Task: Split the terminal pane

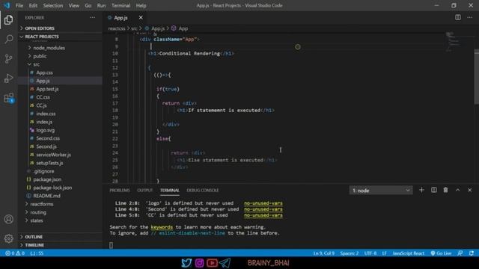Action: pyautogui.click(x=434, y=190)
